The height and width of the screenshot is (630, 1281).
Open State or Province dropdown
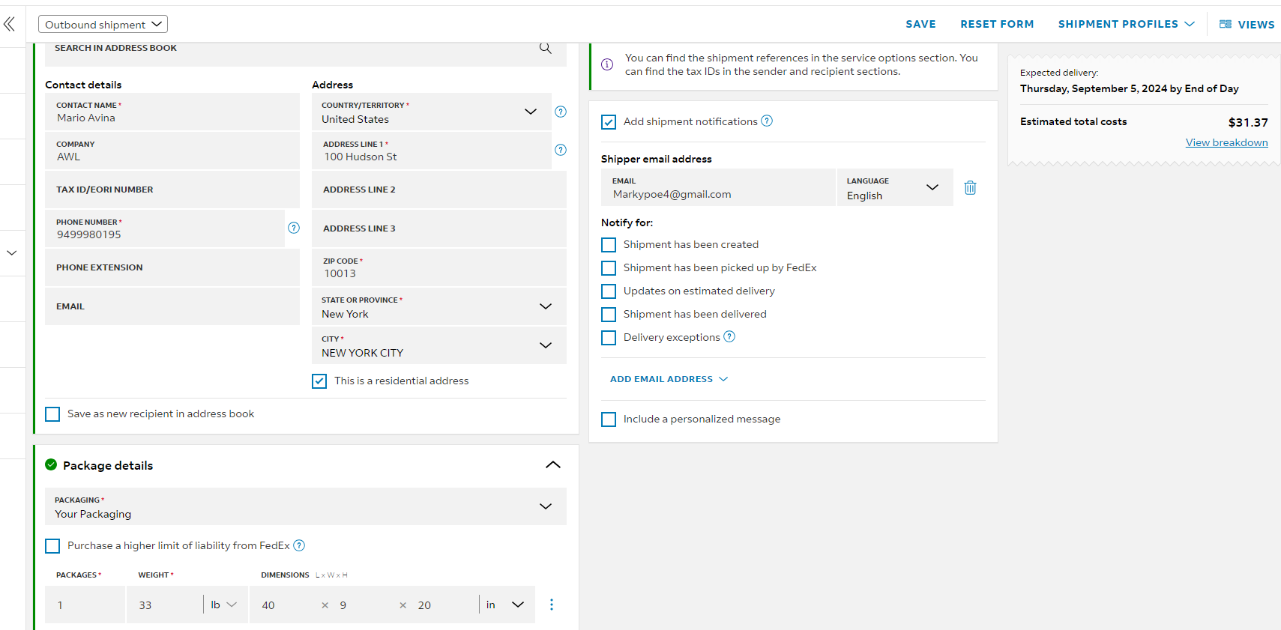click(x=439, y=307)
